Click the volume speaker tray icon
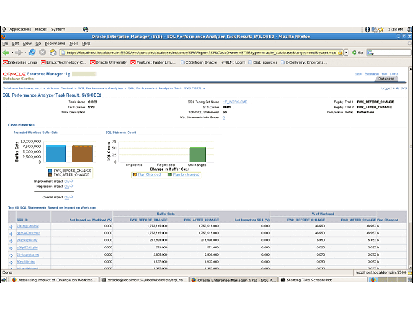This screenshot has width=413, height=309. (x=409, y=30)
